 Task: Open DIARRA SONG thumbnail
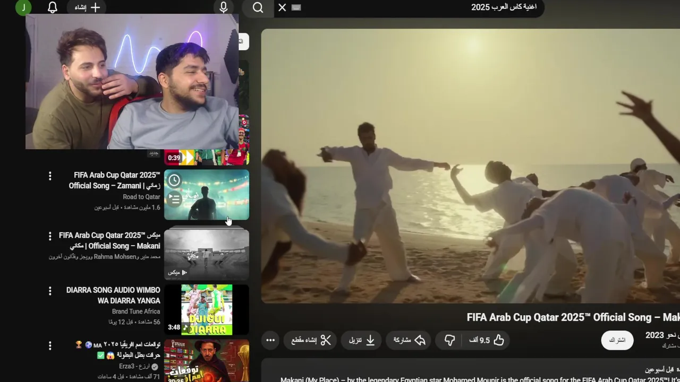coord(207,310)
